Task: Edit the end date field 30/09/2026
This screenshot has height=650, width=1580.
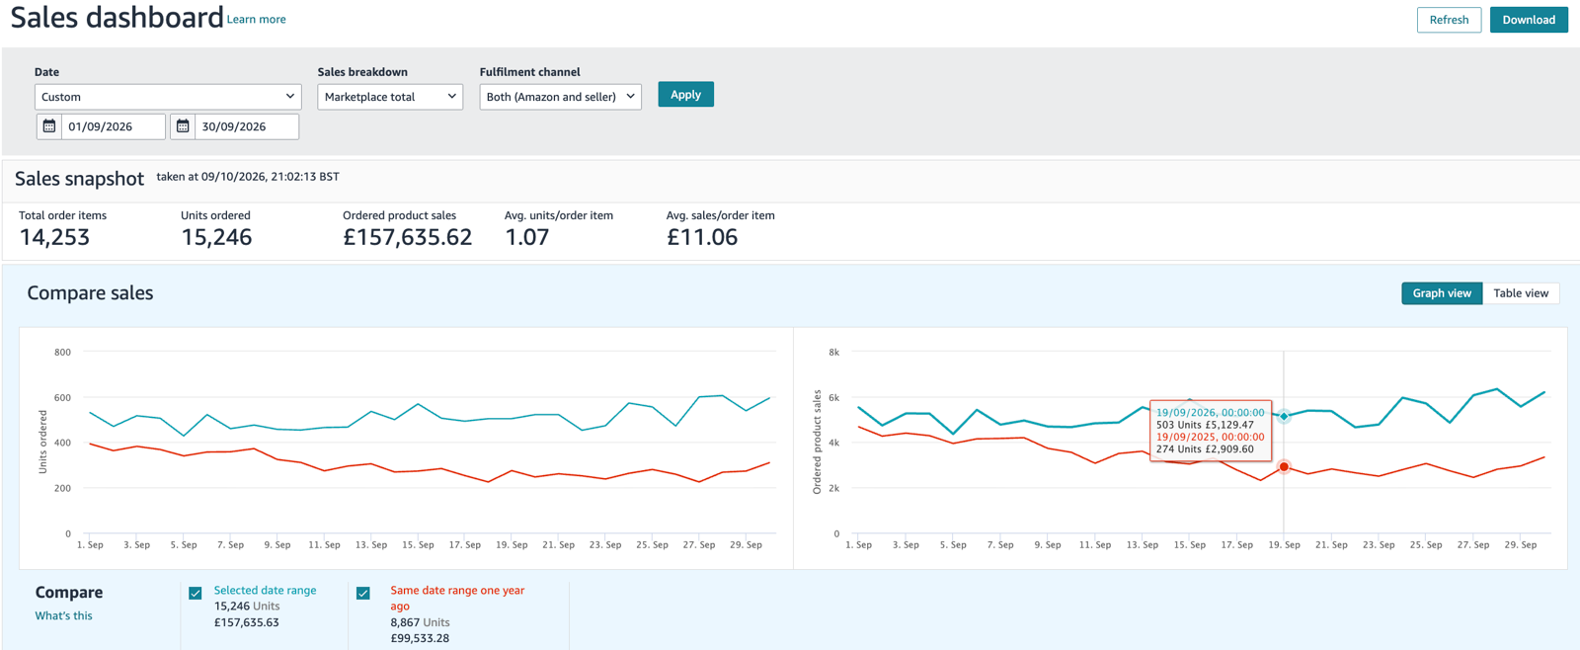Action: 247,126
